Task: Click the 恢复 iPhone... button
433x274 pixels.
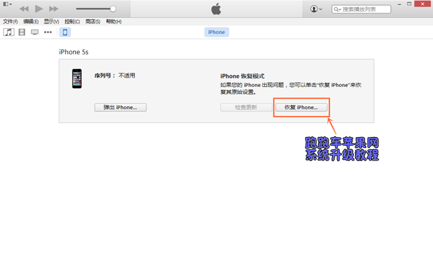Action: [301, 107]
